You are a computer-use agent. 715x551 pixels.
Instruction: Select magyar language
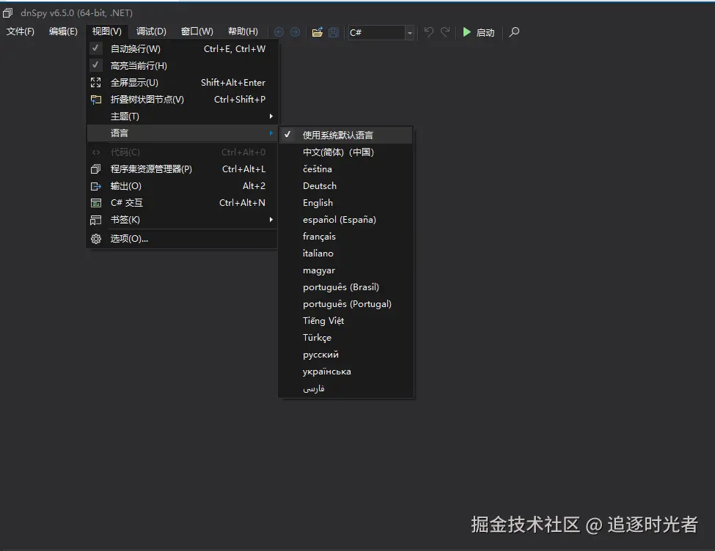[x=345, y=270]
